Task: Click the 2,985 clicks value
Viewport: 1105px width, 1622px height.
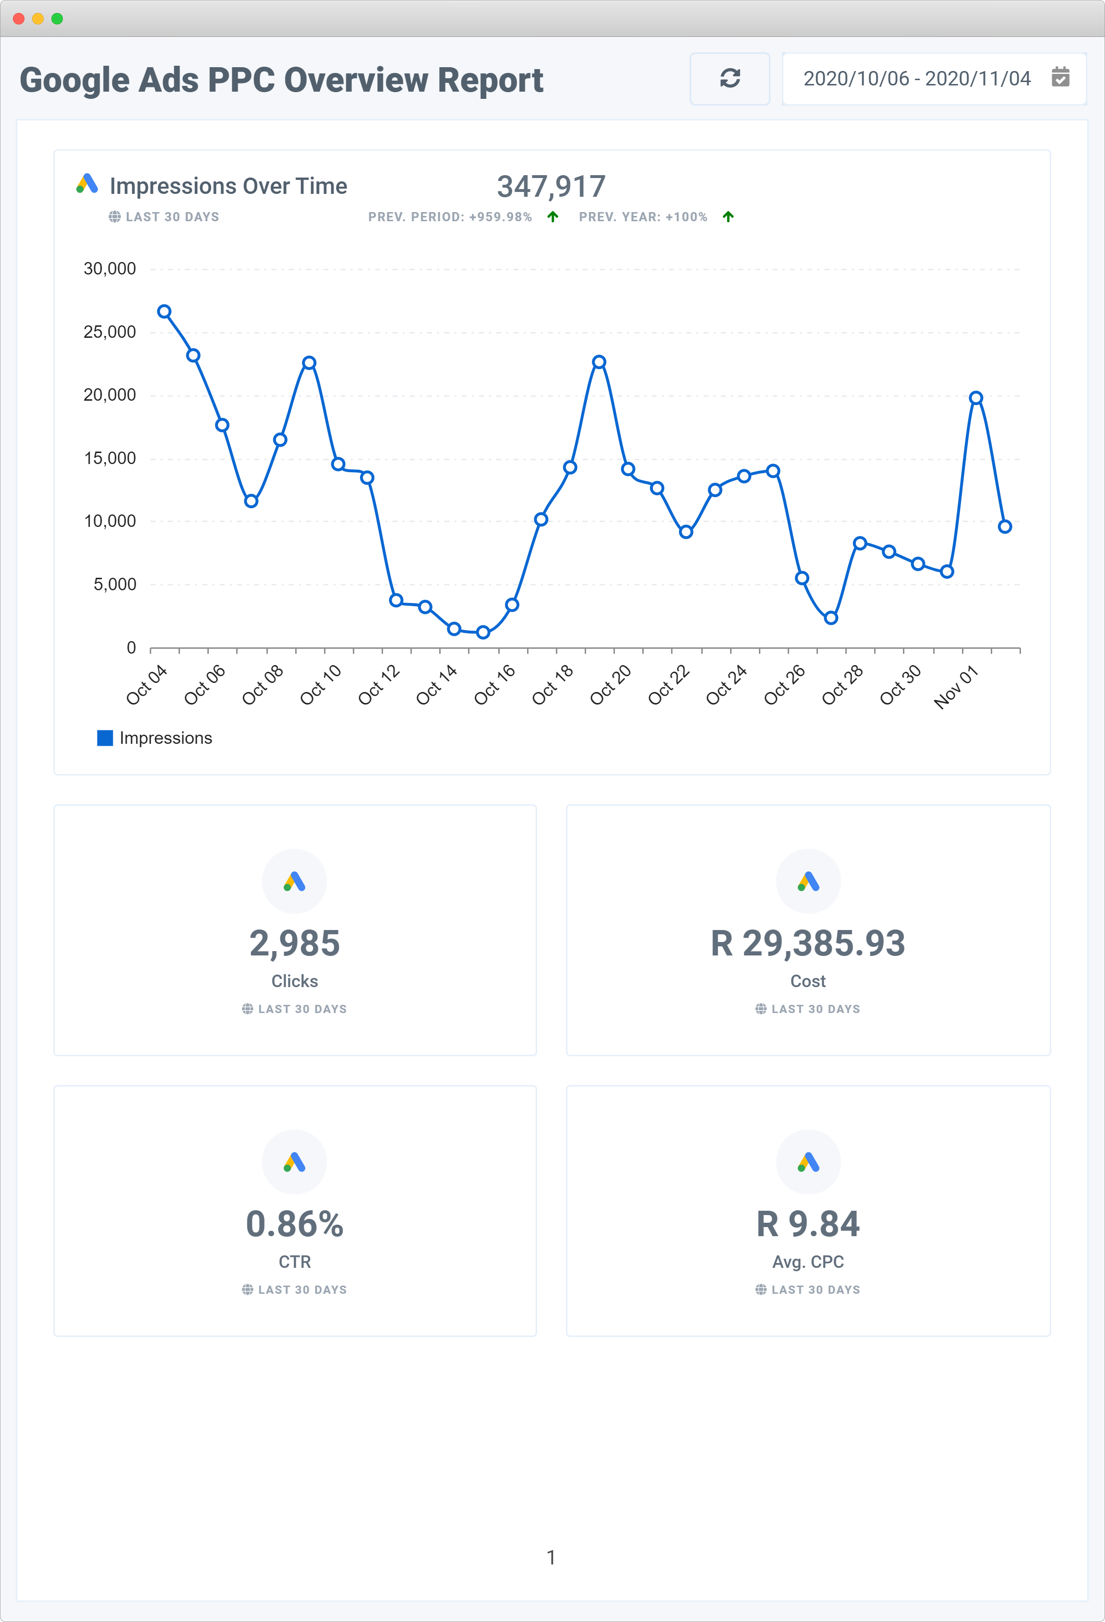Action: (295, 943)
